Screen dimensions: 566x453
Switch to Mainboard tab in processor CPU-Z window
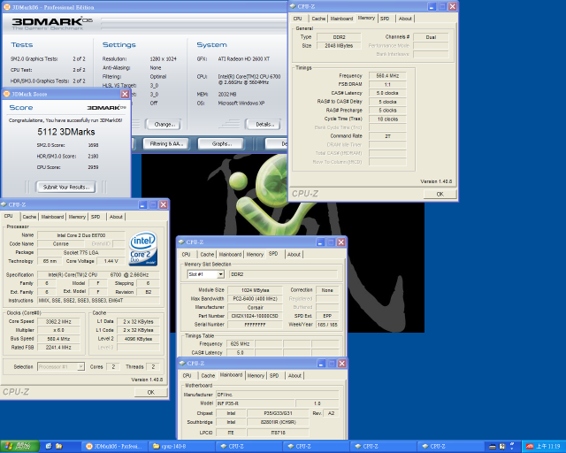[52, 217]
